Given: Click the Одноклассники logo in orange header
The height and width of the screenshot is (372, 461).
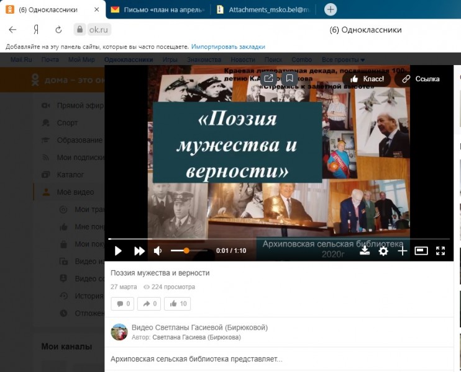Looking at the screenshot, I should (x=35, y=80).
